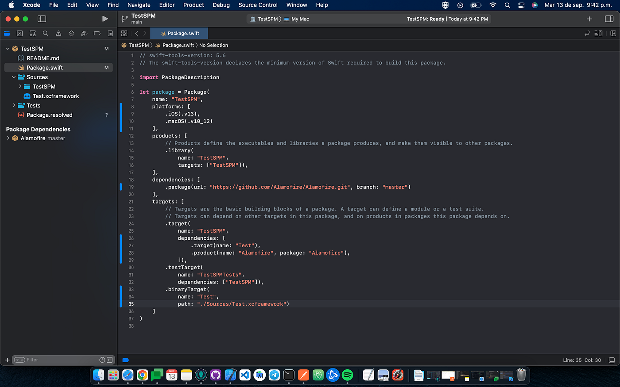Open the related items grid menu
The height and width of the screenshot is (387, 620).
tap(124, 33)
